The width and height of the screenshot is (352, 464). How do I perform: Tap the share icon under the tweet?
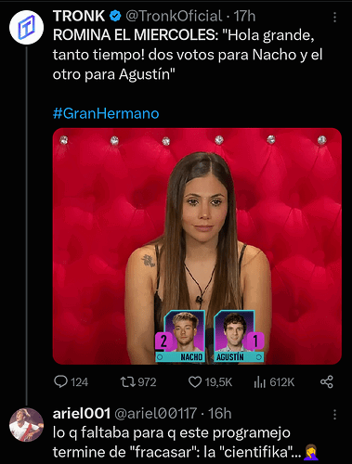(327, 382)
